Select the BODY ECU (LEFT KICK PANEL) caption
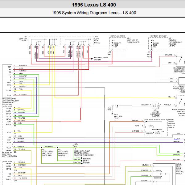The height and width of the screenshot is (185, 185). [10, 155]
